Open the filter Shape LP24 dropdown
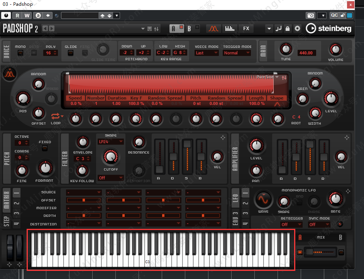The image size is (364, 279). 111,142
